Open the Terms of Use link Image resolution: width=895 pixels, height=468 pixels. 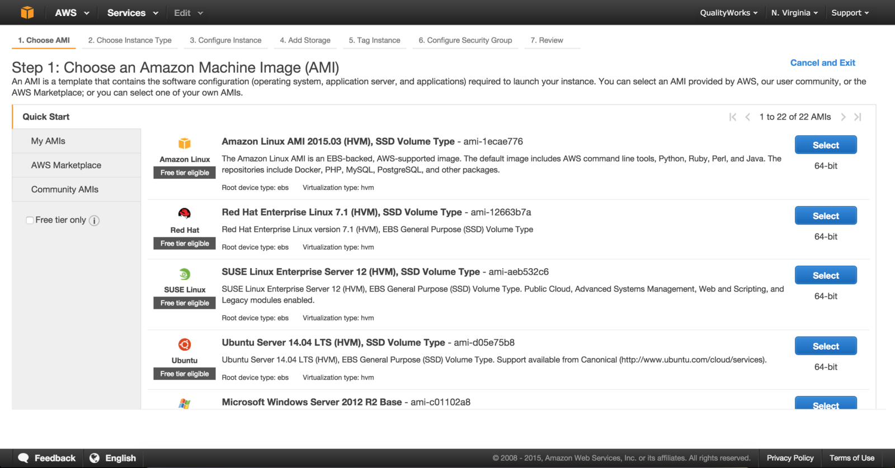tap(851, 458)
